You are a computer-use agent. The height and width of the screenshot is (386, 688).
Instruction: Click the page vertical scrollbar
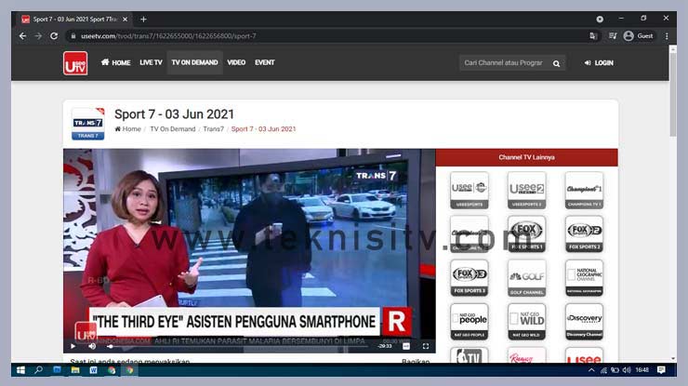pos(673,94)
